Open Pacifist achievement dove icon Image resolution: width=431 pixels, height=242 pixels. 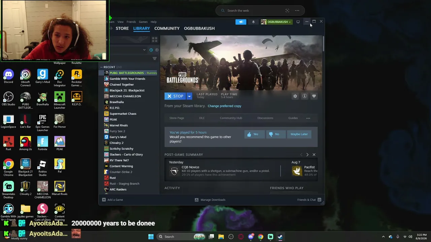[x=297, y=171]
